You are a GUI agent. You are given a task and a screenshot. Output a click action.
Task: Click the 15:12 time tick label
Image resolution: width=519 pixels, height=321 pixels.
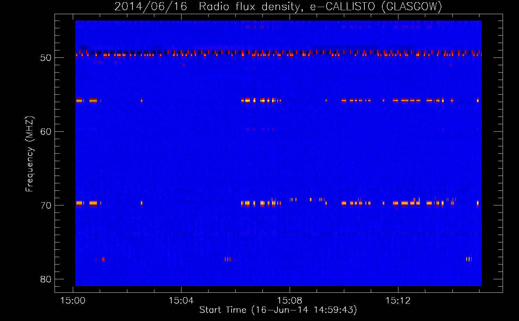[398, 301]
